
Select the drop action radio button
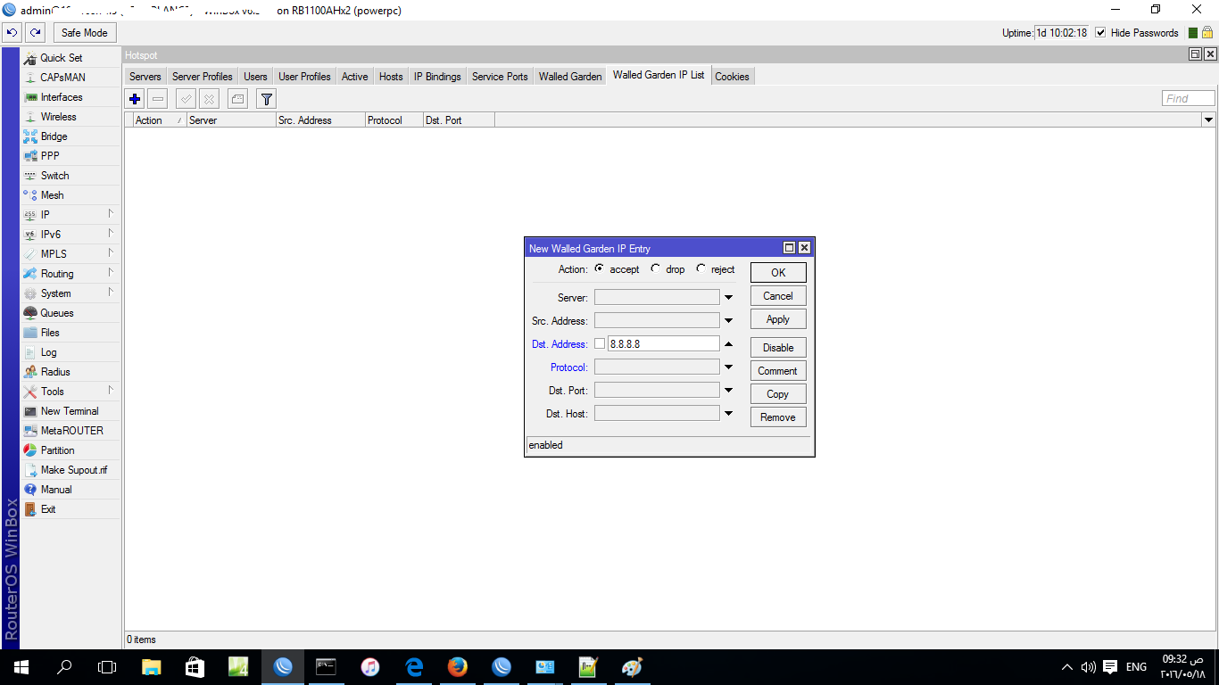tap(656, 268)
